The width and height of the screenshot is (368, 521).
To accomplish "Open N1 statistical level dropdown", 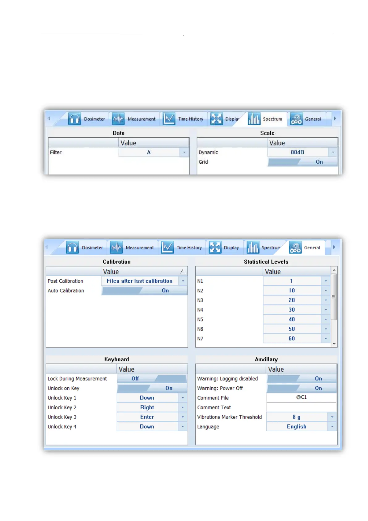I will 326,281.
